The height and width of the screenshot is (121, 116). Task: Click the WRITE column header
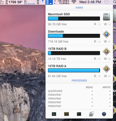106,87
